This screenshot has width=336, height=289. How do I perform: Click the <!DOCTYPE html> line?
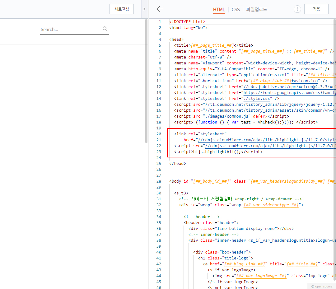pyautogui.click(x=187, y=22)
